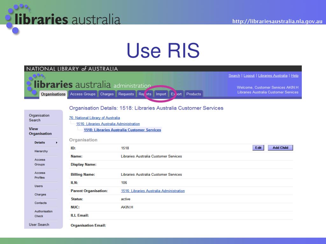Screen dimensions: 326x244
Task: Click the Billing Name value text
Action: coord(151,174)
